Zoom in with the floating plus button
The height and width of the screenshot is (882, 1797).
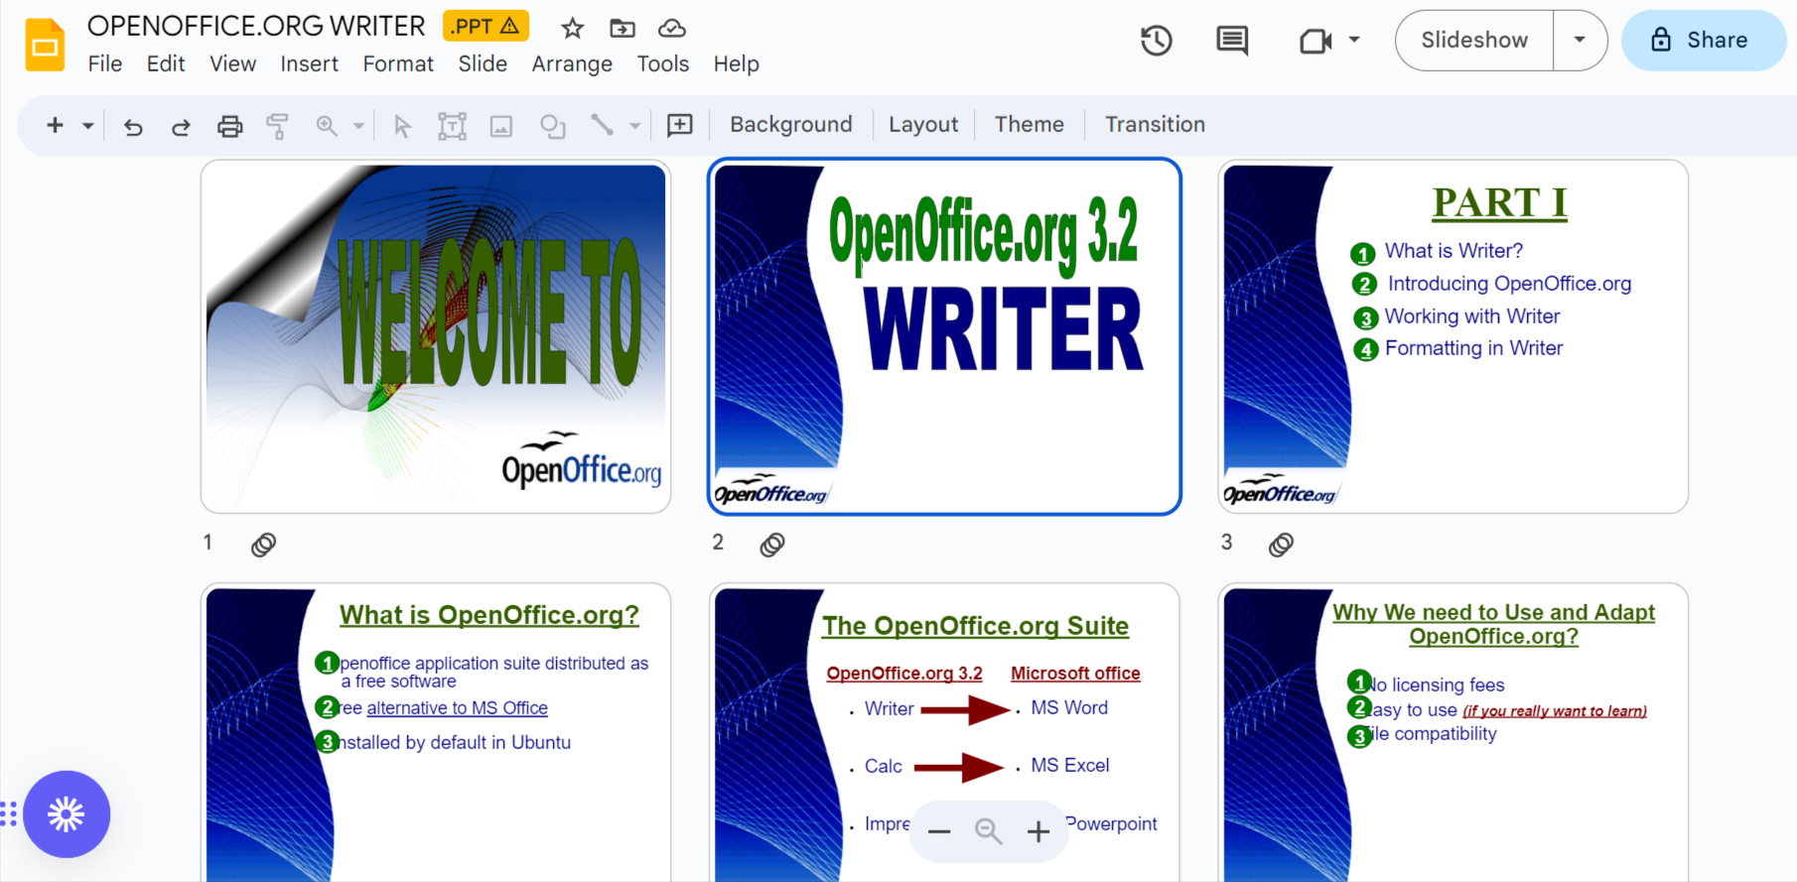[x=1038, y=831]
